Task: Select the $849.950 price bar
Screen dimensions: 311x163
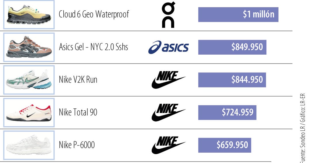Action: click(x=232, y=47)
